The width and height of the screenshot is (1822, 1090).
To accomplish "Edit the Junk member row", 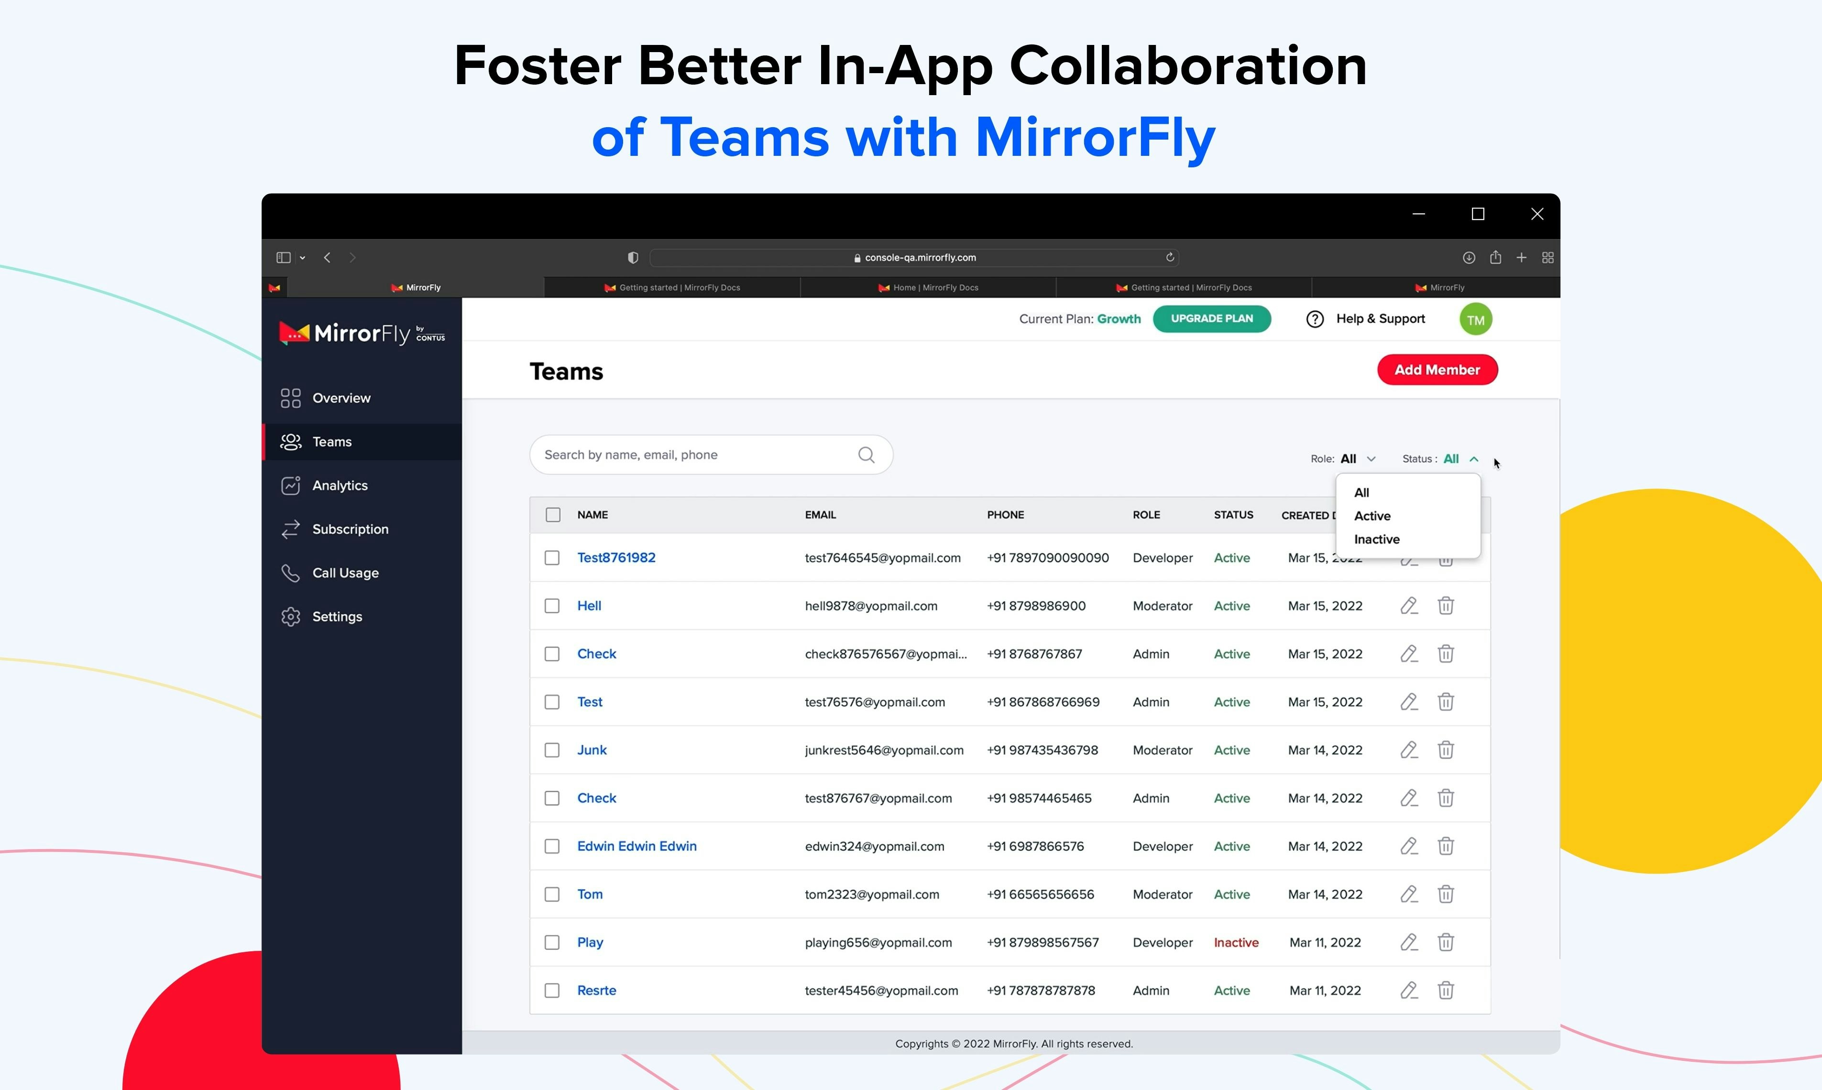I will 1408,750.
